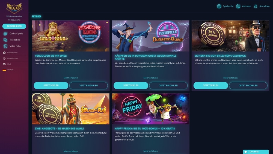
Task: Click Jetzt Einzahlen under Dungeon Quest
Action: tap(168, 85)
